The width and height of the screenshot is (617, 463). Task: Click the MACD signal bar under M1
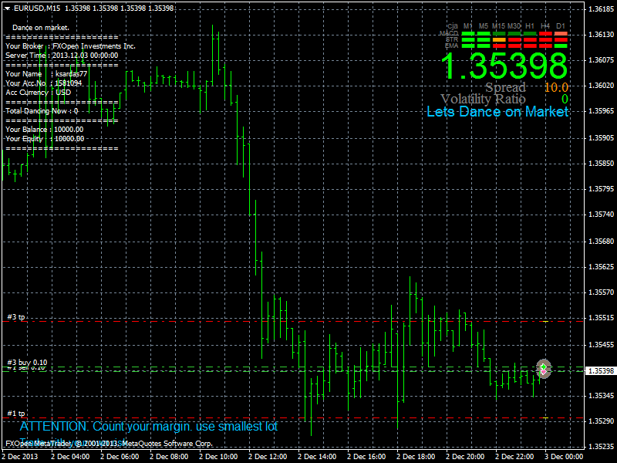click(x=468, y=33)
